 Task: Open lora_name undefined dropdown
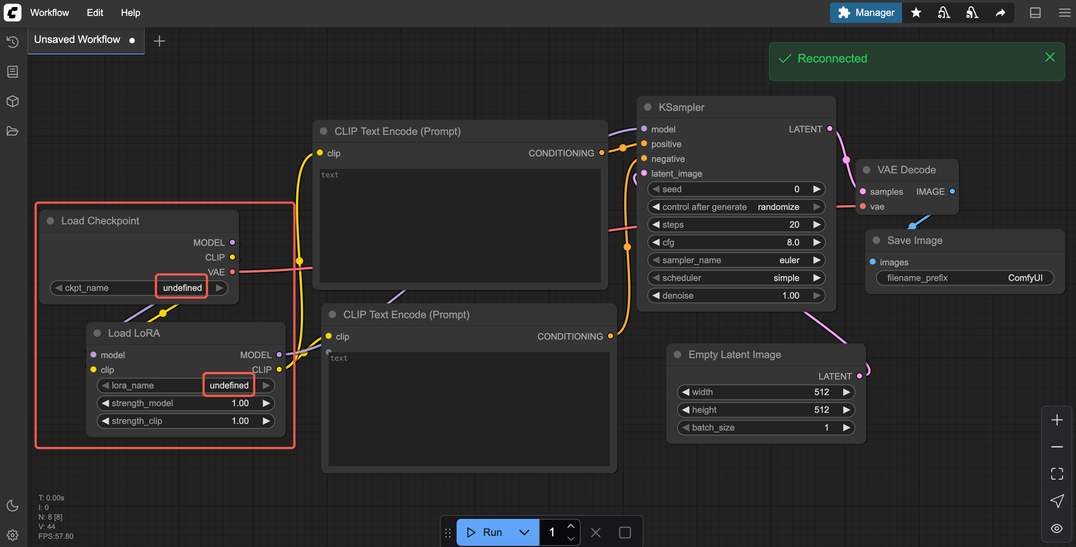pos(186,385)
